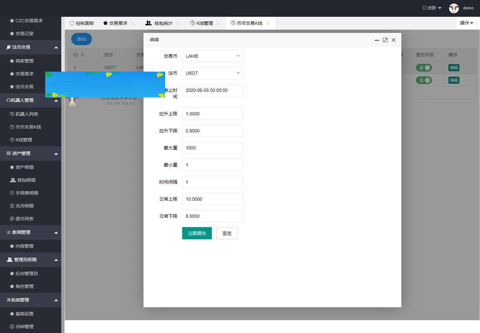Expand the 操作 dropdown at top right

(x=466, y=23)
